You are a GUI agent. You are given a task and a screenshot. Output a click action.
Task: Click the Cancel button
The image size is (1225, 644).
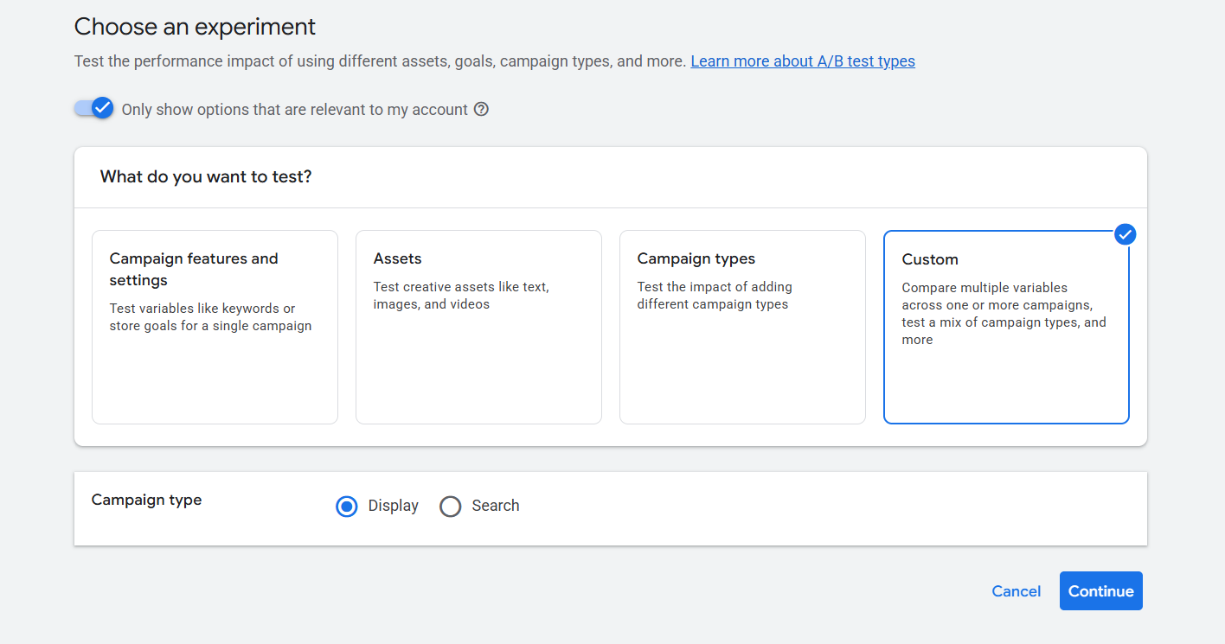tap(1017, 591)
